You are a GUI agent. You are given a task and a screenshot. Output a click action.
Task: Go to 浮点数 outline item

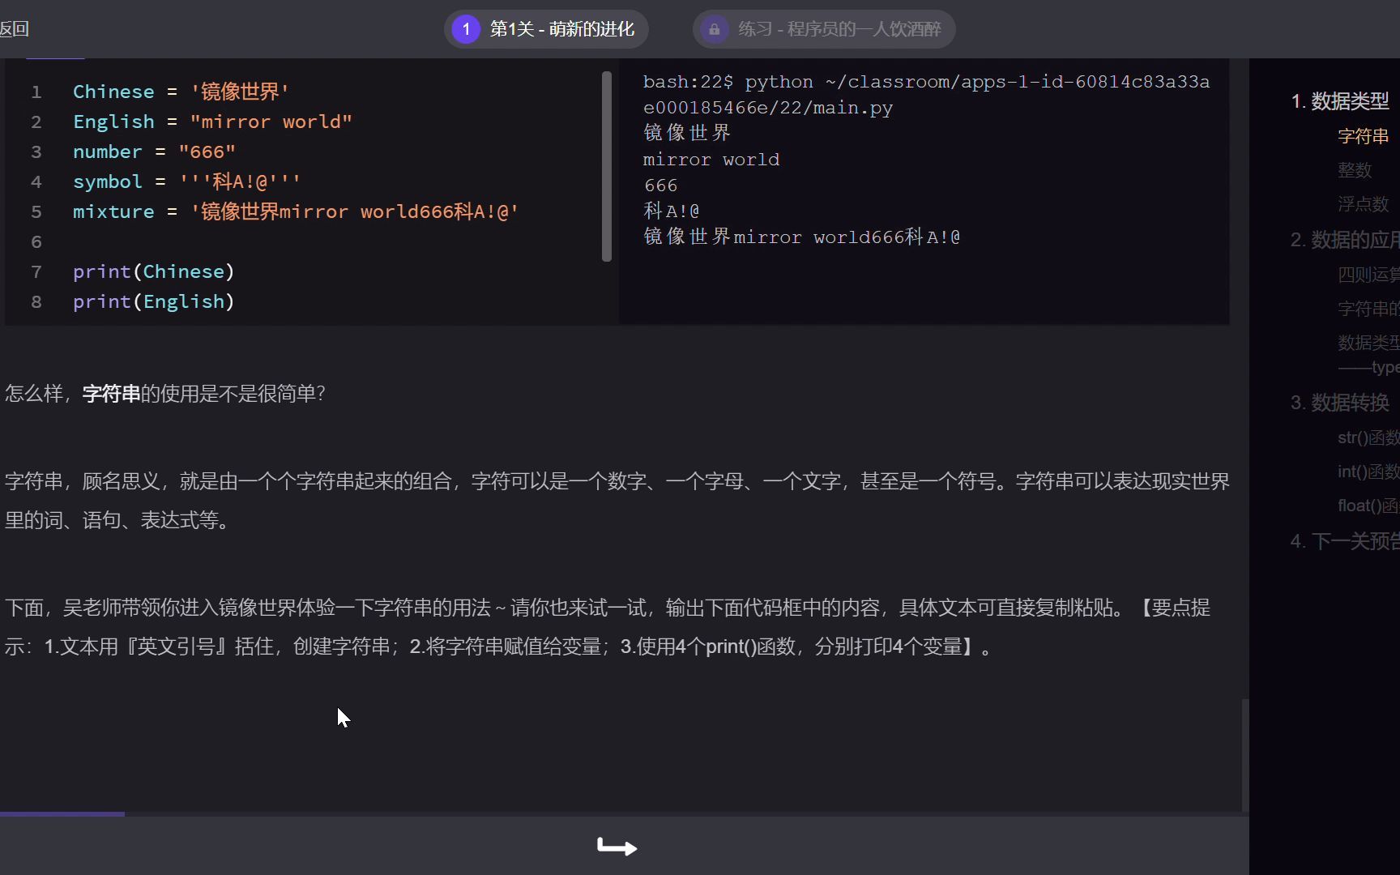pos(1363,204)
